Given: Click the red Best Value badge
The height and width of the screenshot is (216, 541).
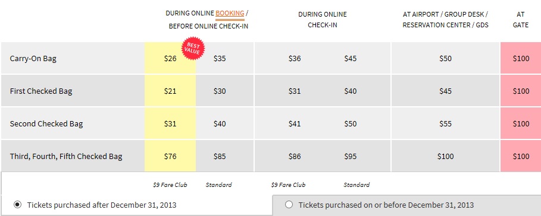Looking at the screenshot, I should [193, 48].
